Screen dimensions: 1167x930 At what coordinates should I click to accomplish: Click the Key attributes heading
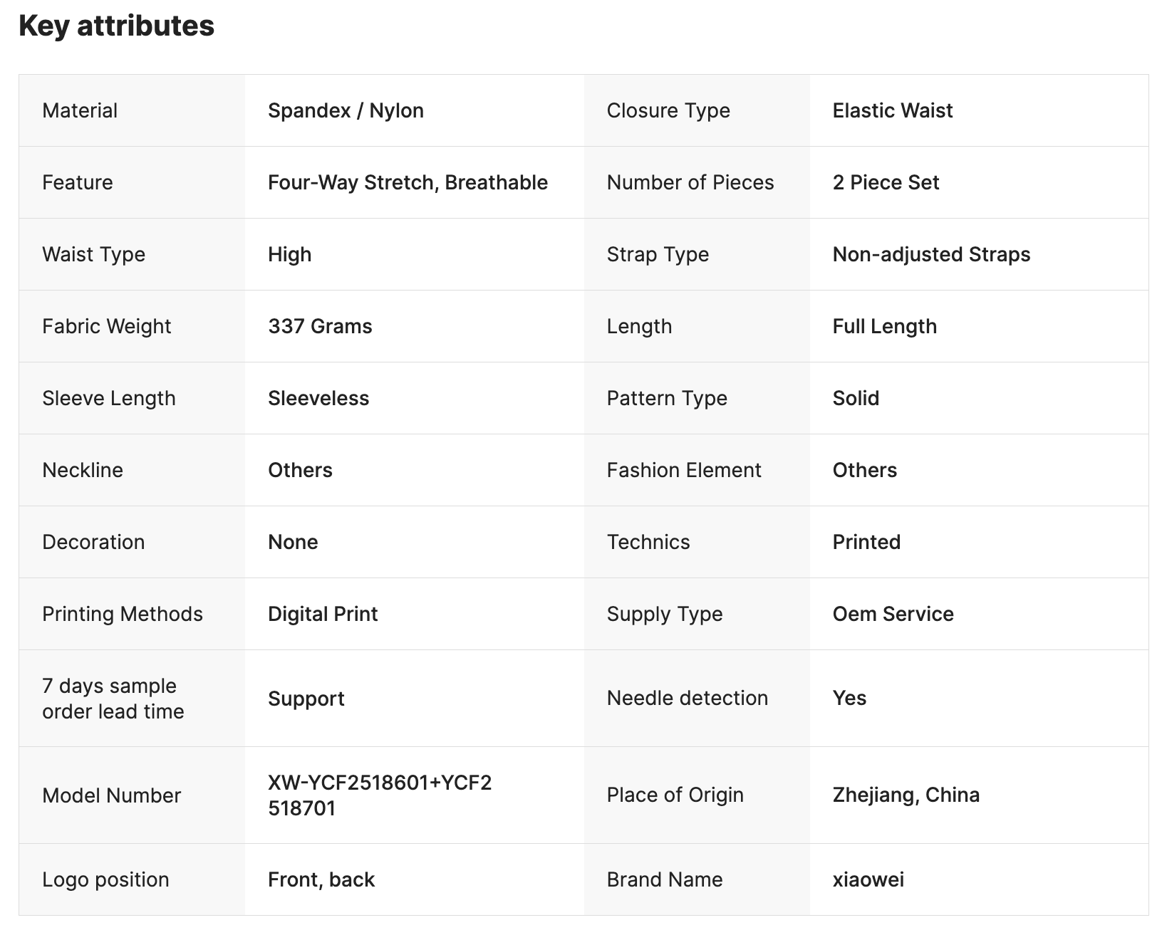116,26
